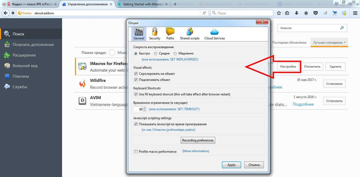Click Отключить for iMacros for Firefox
Image resolution: width=360 pixels, height=177 pixels.
312,67
